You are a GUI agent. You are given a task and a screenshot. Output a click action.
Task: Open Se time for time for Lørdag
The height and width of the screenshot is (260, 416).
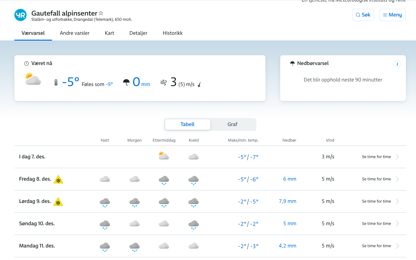pos(377,201)
